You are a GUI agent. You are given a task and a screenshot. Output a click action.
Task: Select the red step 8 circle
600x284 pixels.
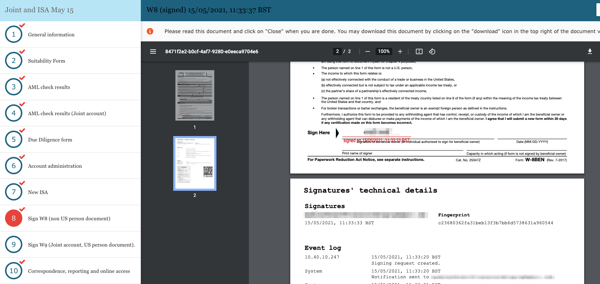14,218
